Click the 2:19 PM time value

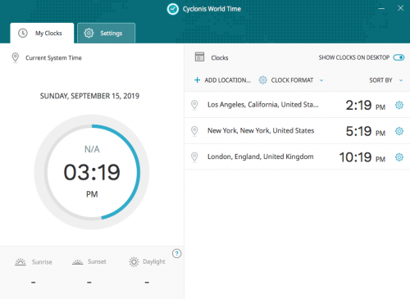tap(366, 105)
